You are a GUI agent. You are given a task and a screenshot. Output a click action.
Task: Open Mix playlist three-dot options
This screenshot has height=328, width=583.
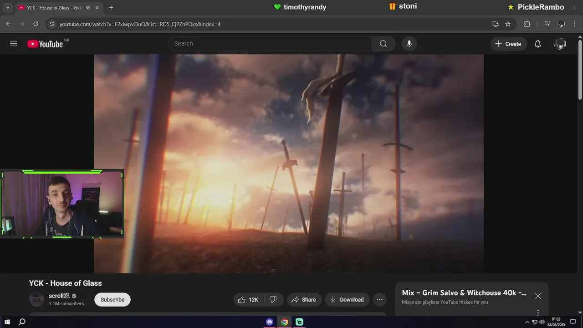coord(538,313)
